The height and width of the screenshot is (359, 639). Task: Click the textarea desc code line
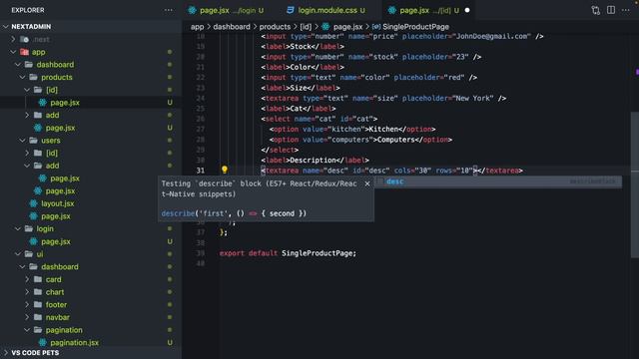391,171
